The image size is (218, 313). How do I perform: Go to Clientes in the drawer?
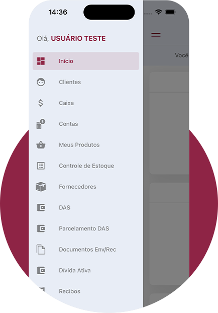point(86,82)
